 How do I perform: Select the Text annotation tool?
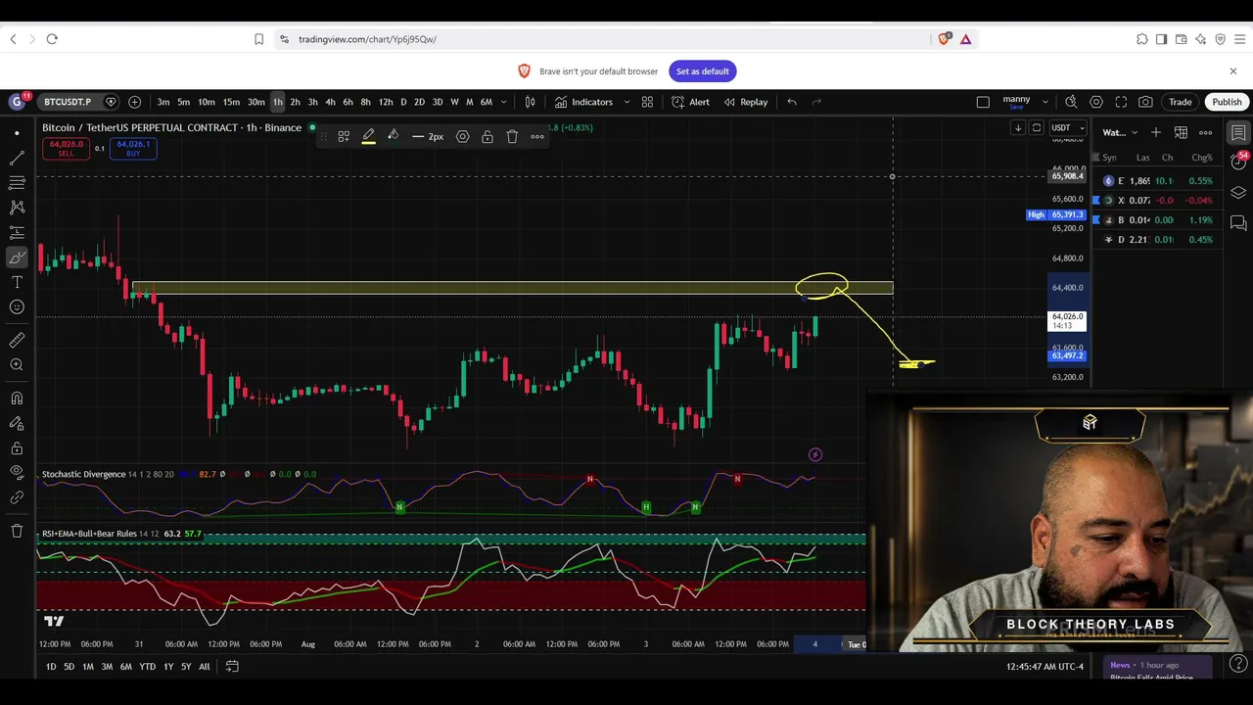coord(17,282)
